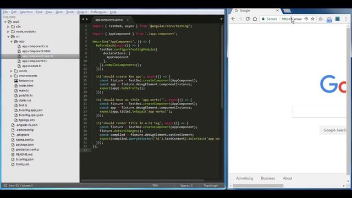
Task: Open the Tools menu
Action: click(x=70, y=12)
